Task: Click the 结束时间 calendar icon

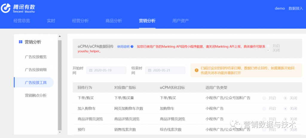Action: click(x=149, y=70)
